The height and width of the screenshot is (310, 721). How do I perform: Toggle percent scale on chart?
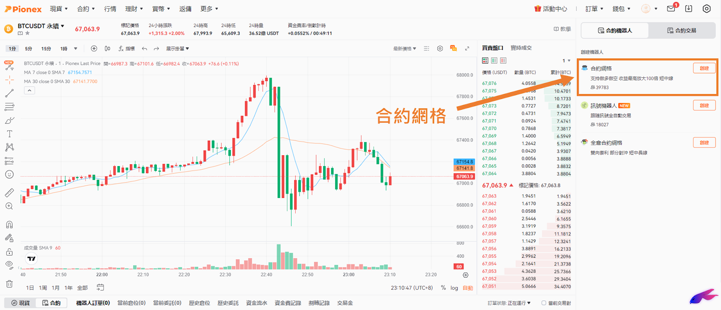click(x=443, y=288)
